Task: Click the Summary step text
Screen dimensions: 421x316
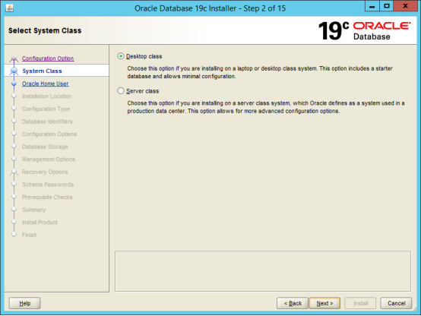Action: 34,210
